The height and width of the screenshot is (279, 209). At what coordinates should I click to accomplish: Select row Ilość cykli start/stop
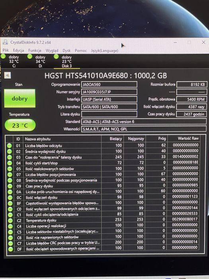103,163
